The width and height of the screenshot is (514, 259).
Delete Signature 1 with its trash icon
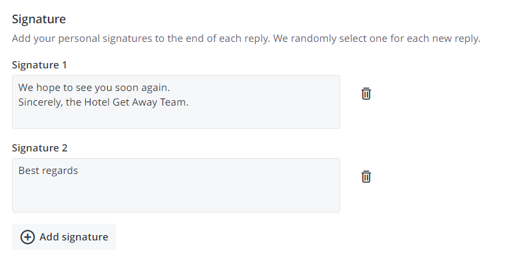coord(366,94)
